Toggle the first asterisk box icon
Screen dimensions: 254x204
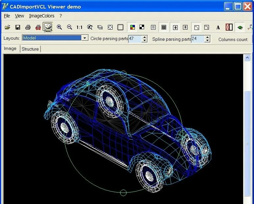pyautogui.click(x=175, y=27)
